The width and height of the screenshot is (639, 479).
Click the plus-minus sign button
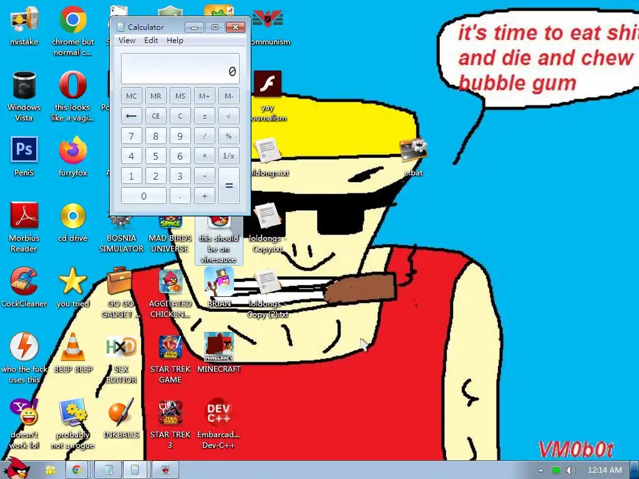tap(205, 115)
